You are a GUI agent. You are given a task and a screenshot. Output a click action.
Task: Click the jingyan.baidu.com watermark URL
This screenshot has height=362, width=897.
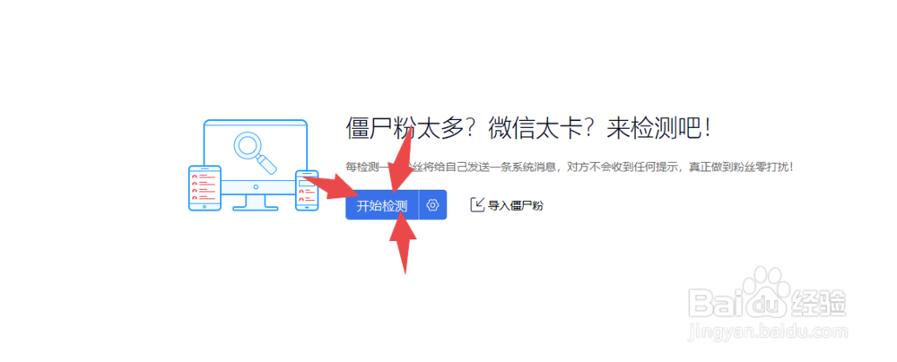769,331
